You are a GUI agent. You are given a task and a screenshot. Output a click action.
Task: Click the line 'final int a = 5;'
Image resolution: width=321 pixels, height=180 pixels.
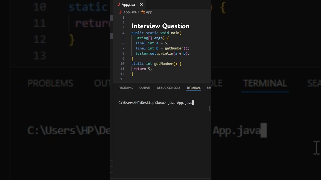(x=152, y=43)
